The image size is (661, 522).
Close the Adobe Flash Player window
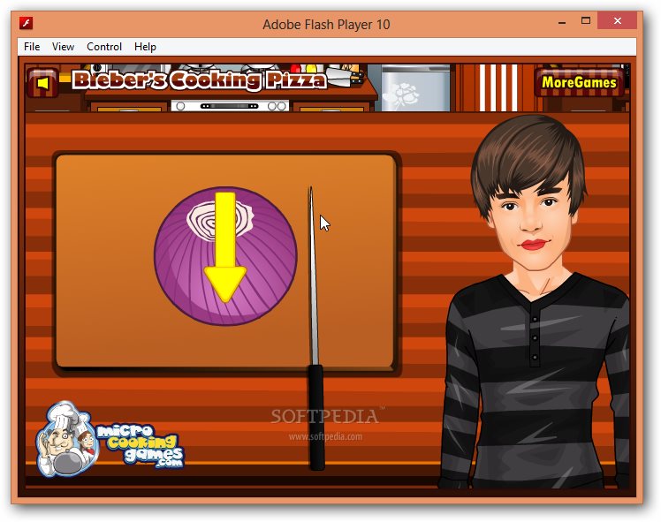click(x=617, y=20)
